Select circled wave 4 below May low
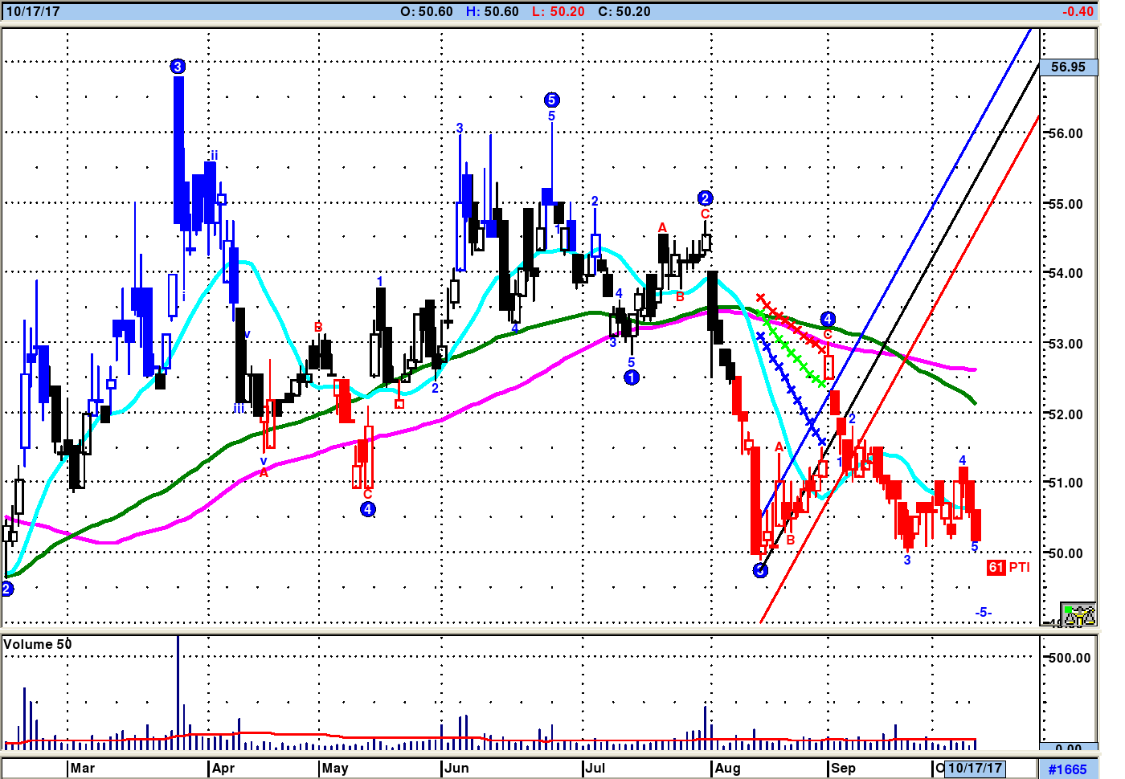Screen dimensions: 1125x779 coord(368,509)
